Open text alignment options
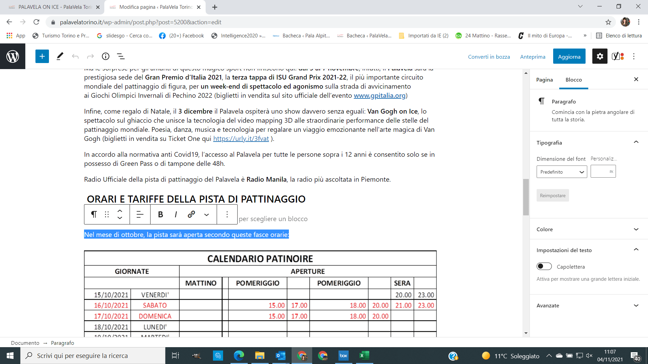 click(140, 214)
